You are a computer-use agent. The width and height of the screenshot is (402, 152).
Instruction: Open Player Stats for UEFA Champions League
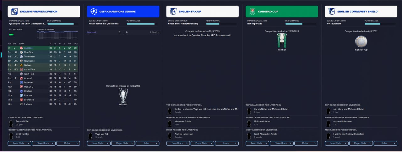click(x=123, y=143)
